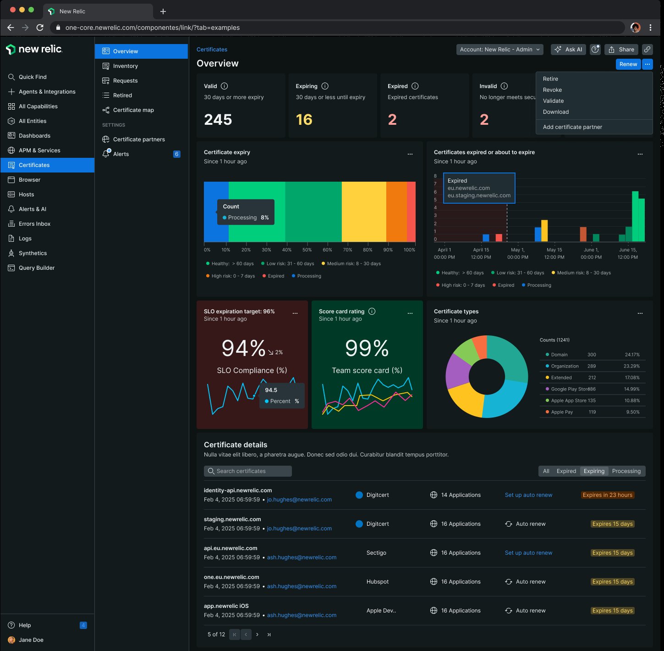Screen dimensions: 664x651
Task: Click the Renew button
Action: pyautogui.click(x=628, y=64)
